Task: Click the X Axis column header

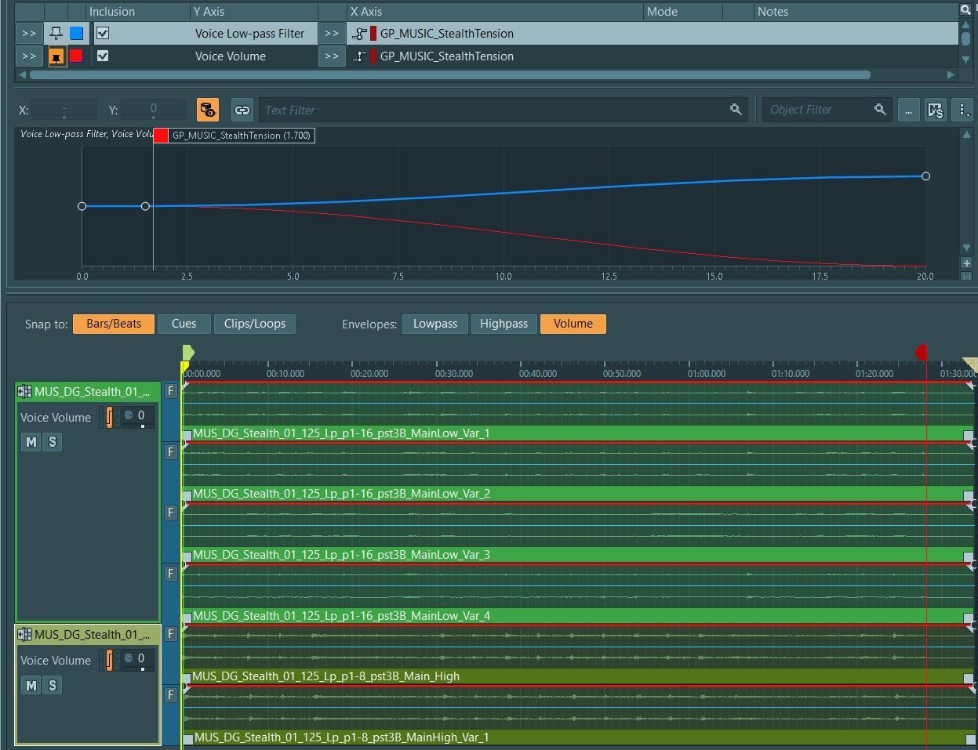Action: pyautogui.click(x=495, y=12)
